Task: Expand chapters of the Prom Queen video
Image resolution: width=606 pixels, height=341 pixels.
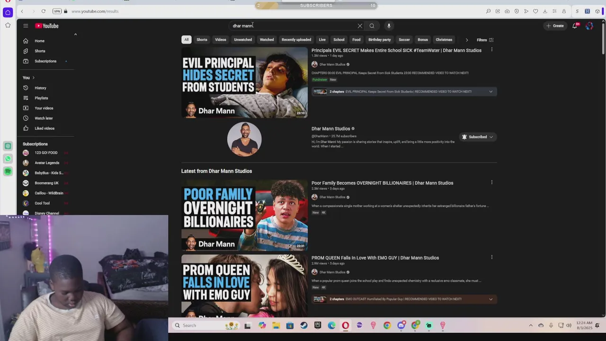Action: click(x=490, y=299)
